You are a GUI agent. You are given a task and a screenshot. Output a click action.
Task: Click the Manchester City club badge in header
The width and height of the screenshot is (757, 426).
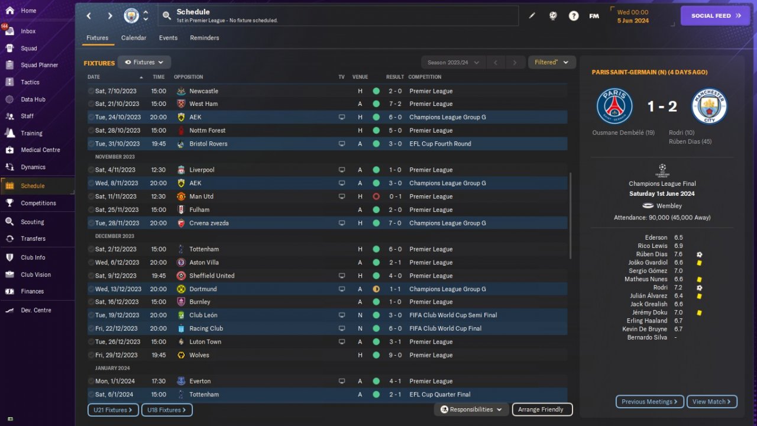(131, 16)
